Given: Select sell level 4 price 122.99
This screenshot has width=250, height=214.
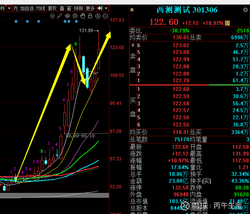Looking at the screenshot, I should [x=181, y=59].
